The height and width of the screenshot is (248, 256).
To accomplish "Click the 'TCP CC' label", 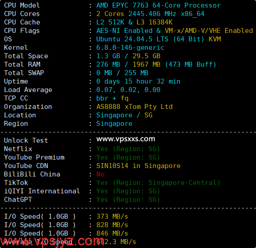I will (16, 98).
